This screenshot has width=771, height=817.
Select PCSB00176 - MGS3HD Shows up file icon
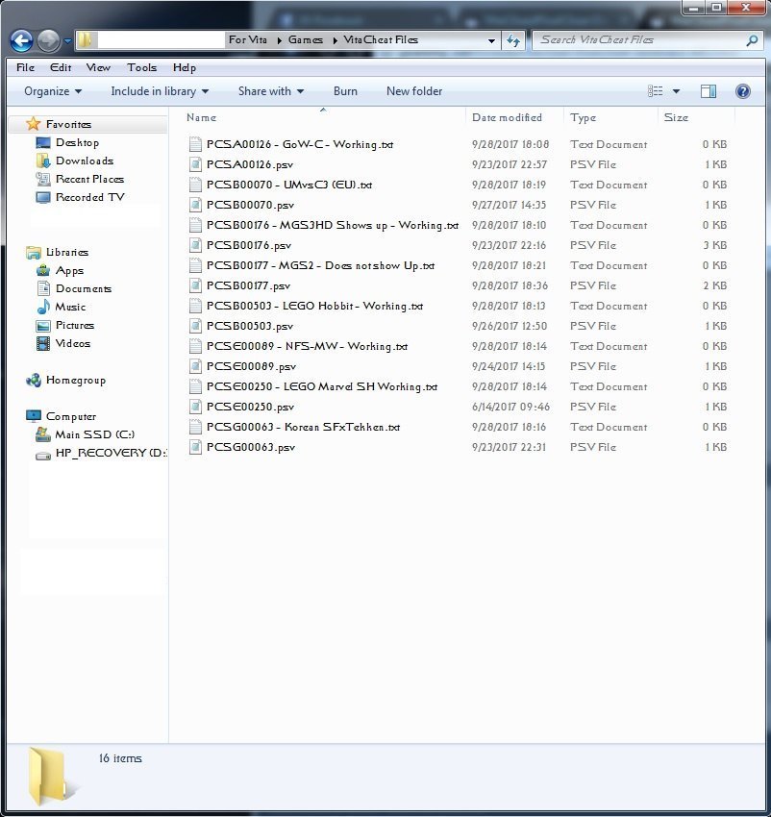tap(195, 225)
